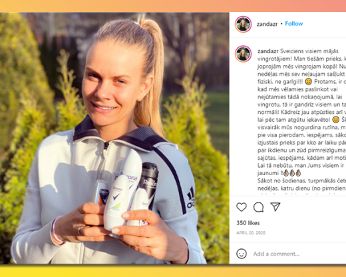Click the post photo of the woman
Screen dimensions: 346x277
pyautogui.click(x=114, y=138)
